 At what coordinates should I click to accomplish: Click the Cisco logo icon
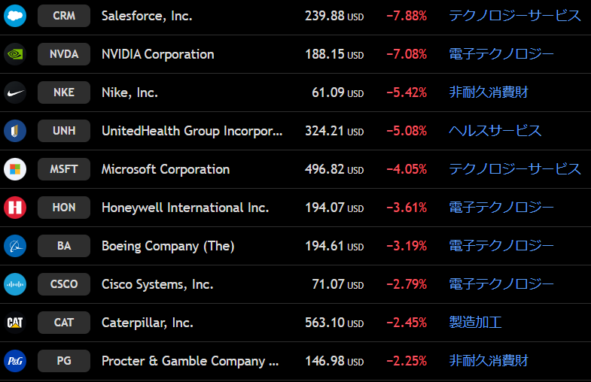click(15, 284)
